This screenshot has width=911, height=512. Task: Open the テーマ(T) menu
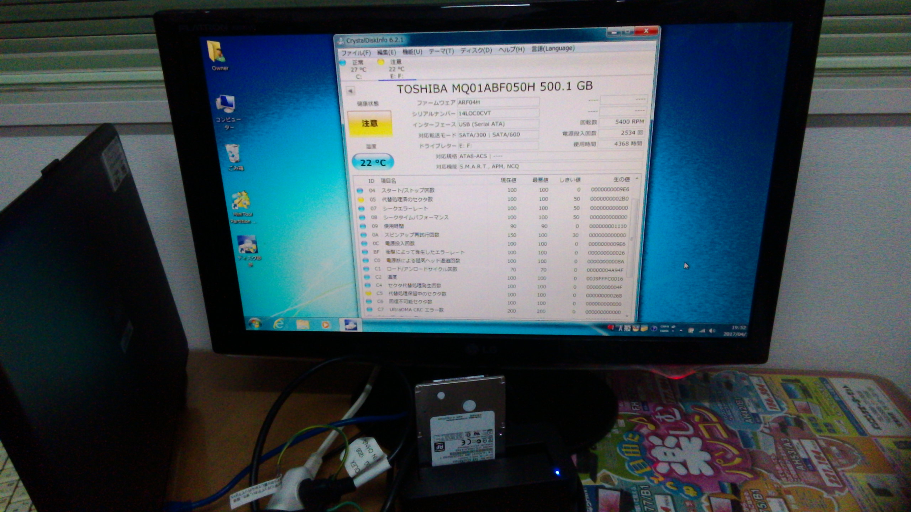tap(441, 51)
